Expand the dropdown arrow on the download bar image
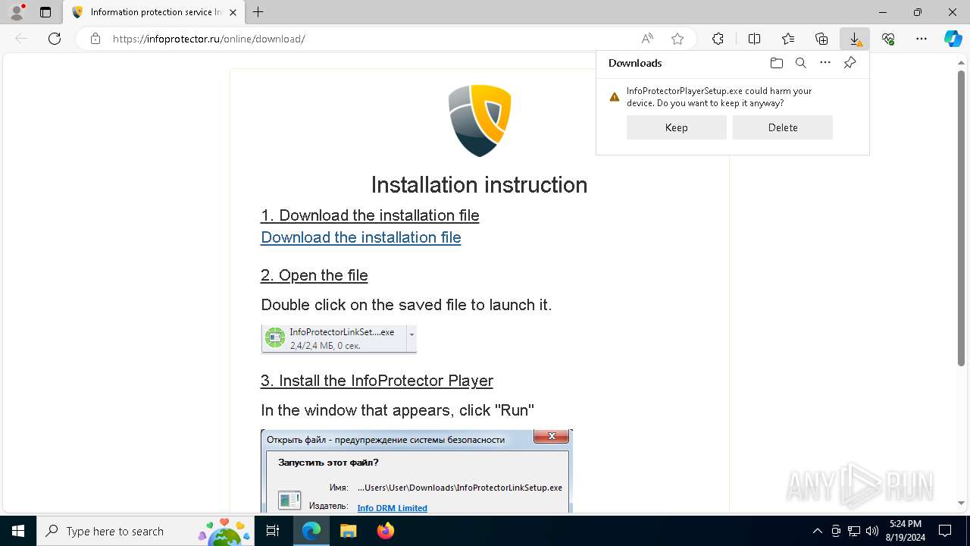This screenshot has width=970, height=546. coord(411,334)
